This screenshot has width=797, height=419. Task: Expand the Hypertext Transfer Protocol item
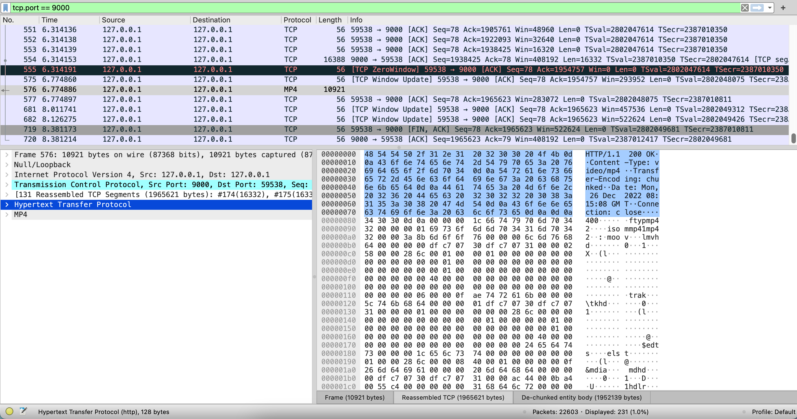7,205
